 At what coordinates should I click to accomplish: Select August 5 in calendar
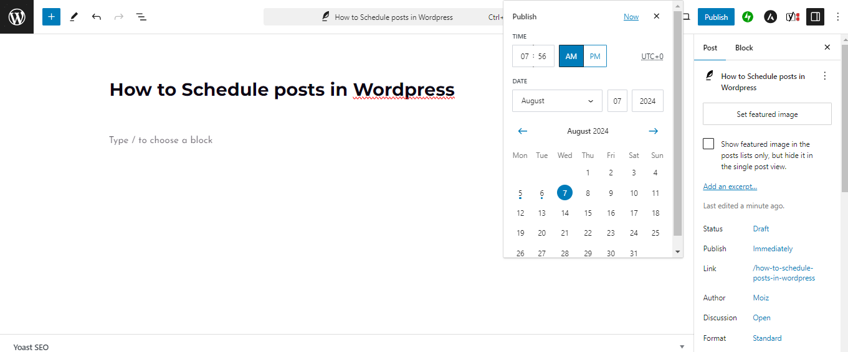coord(520,193)
